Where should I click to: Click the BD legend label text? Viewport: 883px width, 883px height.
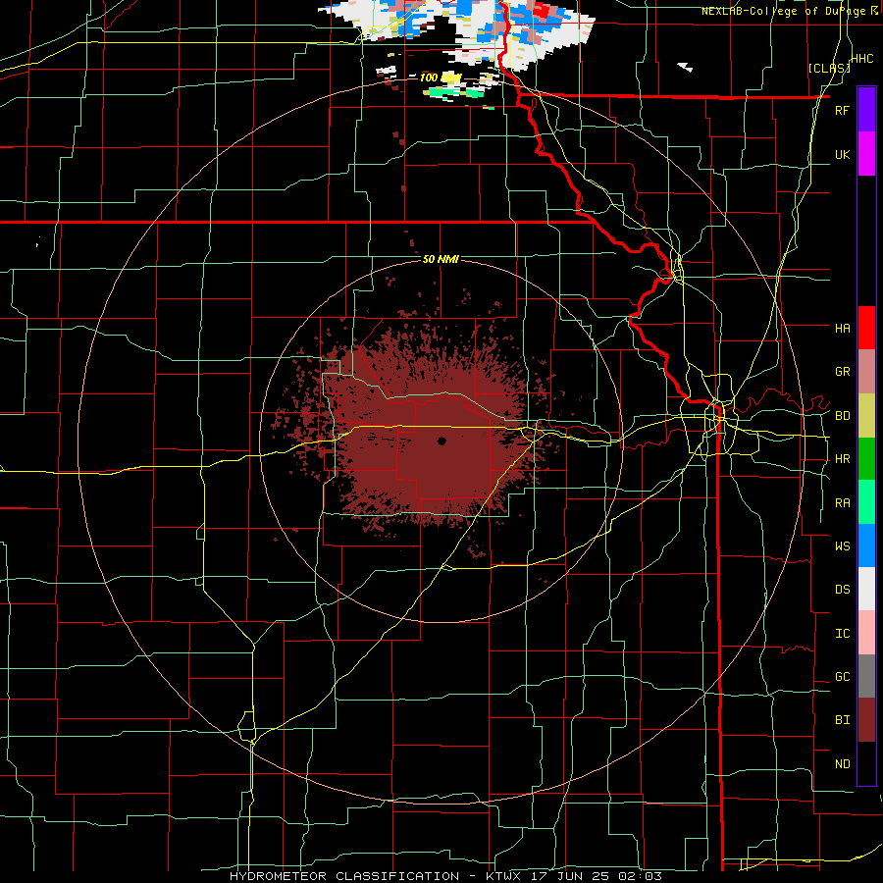pos(843,416)
